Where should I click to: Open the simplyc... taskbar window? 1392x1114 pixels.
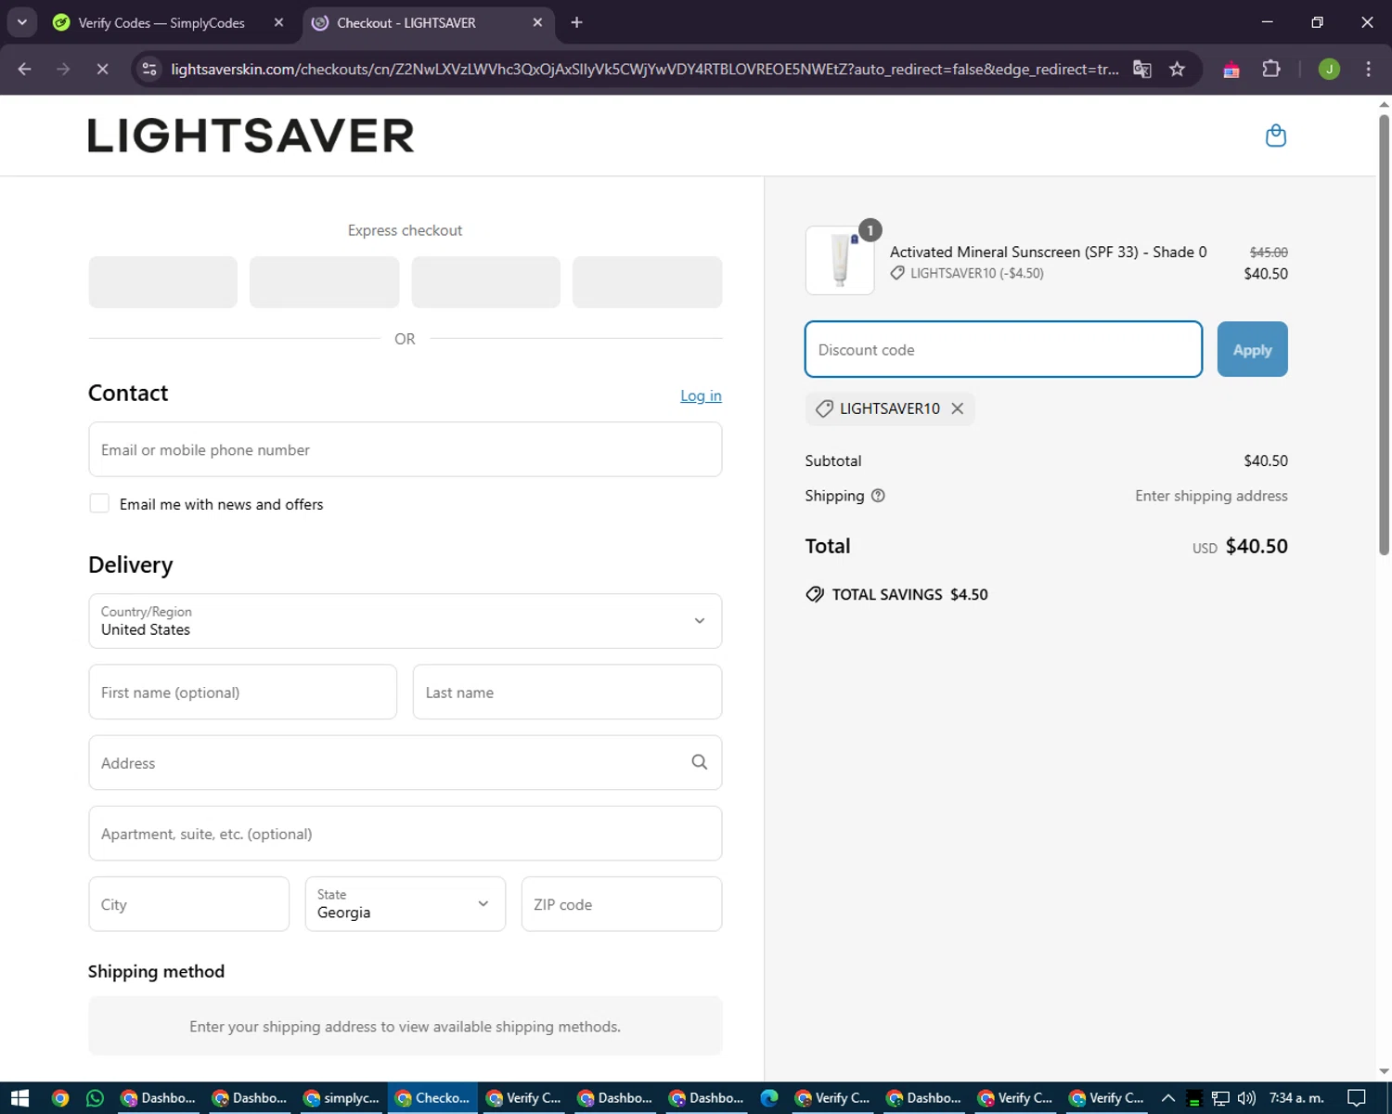pos(342,1098)
